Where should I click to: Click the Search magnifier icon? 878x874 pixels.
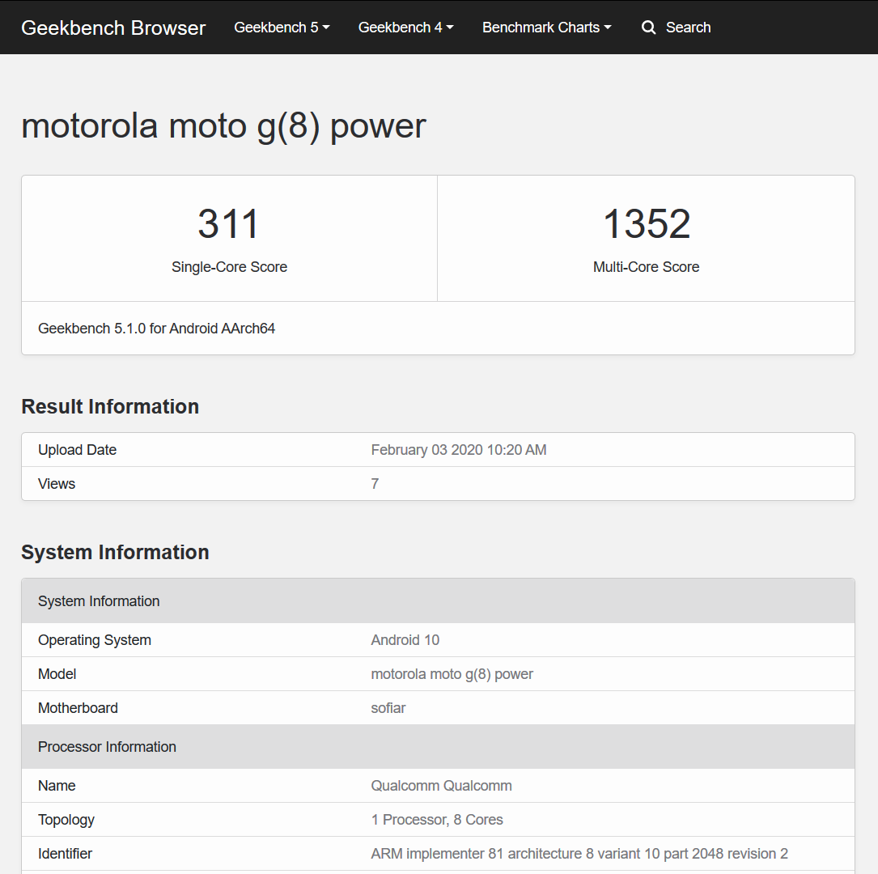[x=648, y=28]
